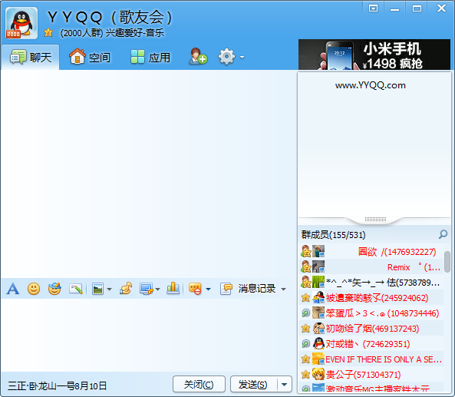This screenshot has width=455, height=397.
Task: Open the 小米手机 advertisement banner
Action: click(374, 55)
